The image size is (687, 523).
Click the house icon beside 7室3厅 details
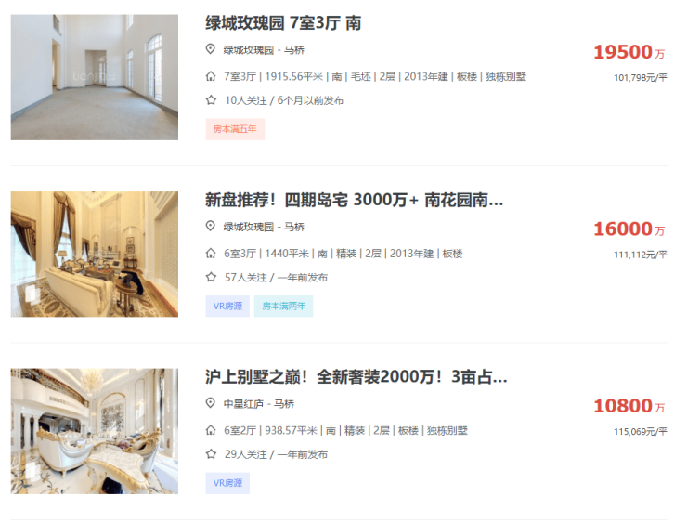click(211, 76)
